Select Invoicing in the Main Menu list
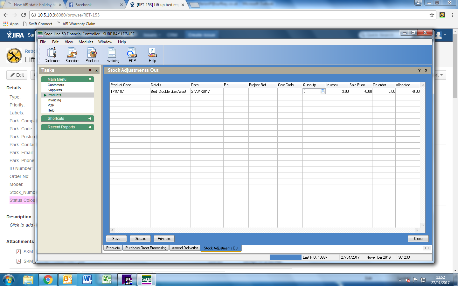 [x=54, y=100]
